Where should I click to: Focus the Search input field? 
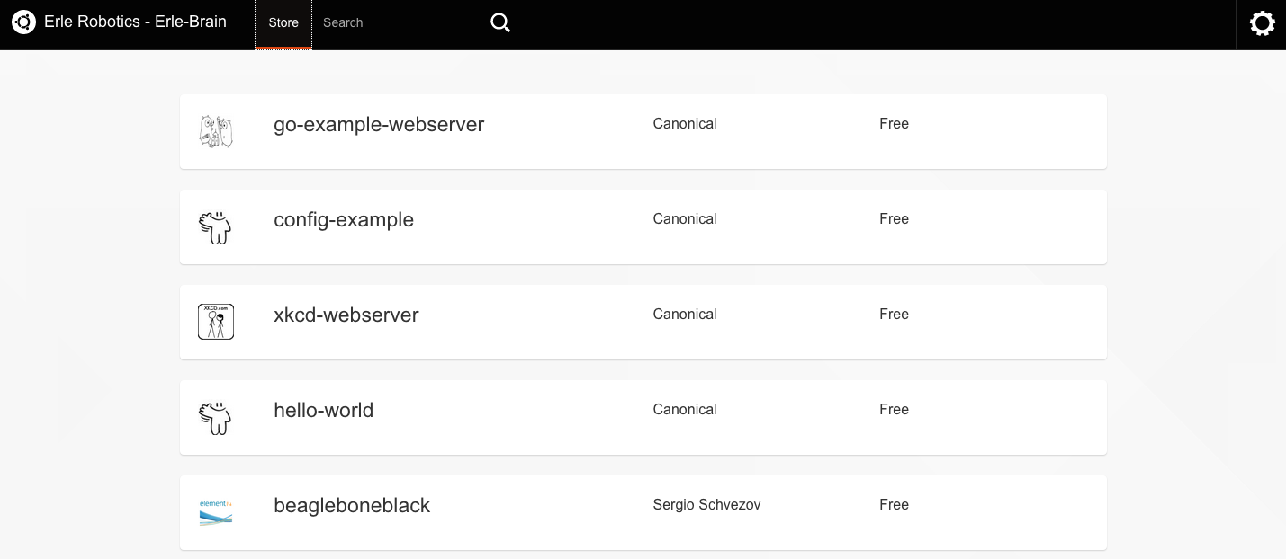(x=400, y=23)
